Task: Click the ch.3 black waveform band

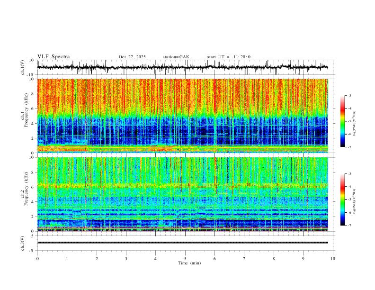Action: [x=183, y=243]
